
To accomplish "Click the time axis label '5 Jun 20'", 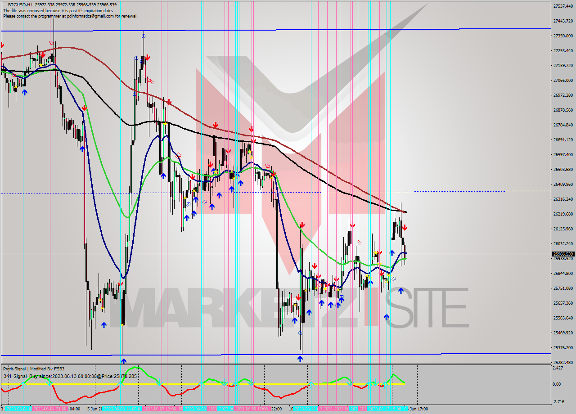I will click(94, 409).
